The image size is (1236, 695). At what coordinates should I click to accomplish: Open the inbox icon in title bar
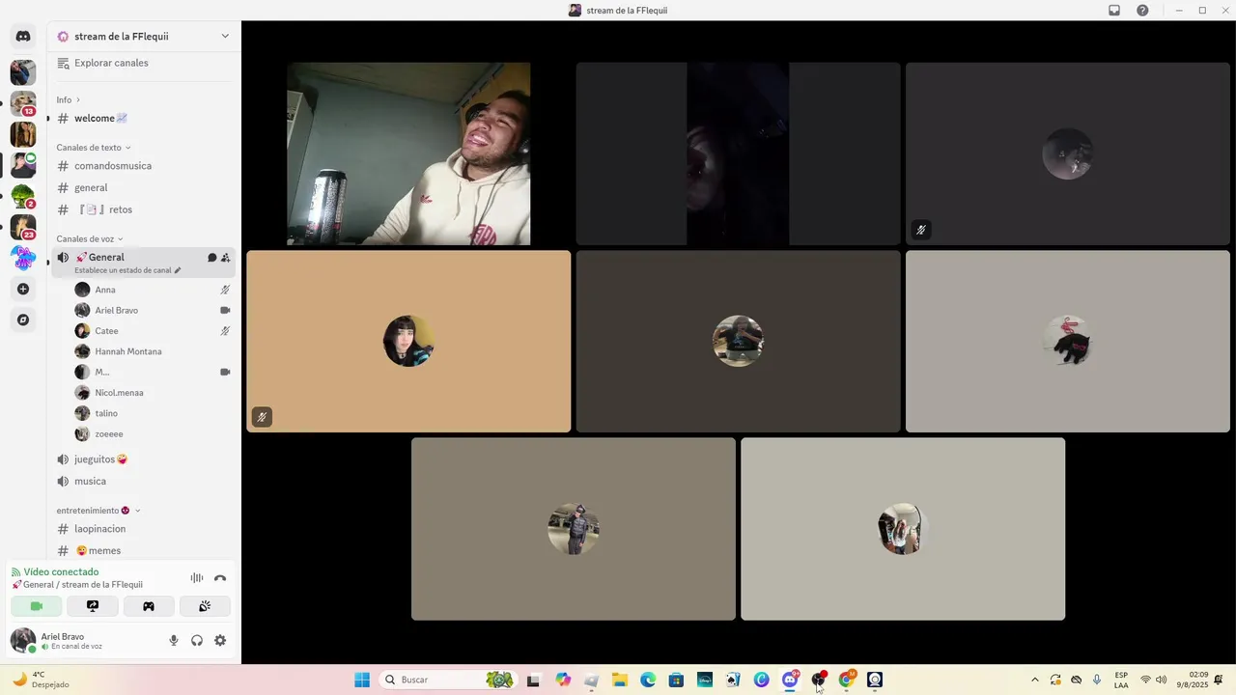[x=1114, y=11]
